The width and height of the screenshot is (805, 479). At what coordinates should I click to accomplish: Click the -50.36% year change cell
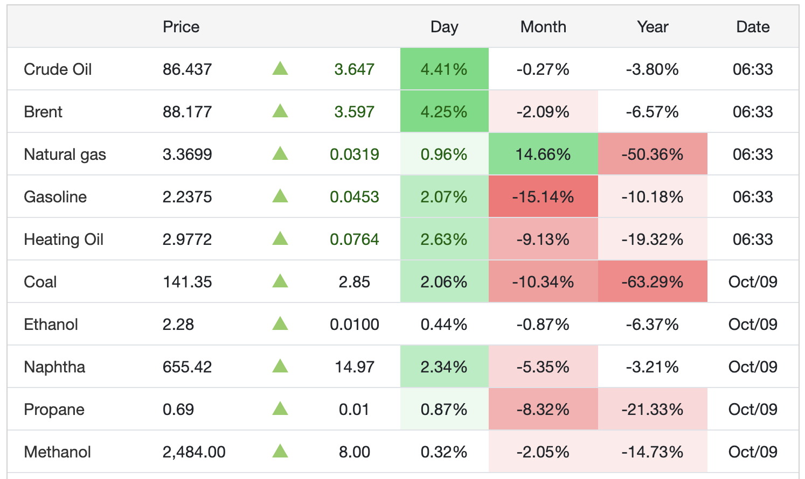tap(653, 154)
